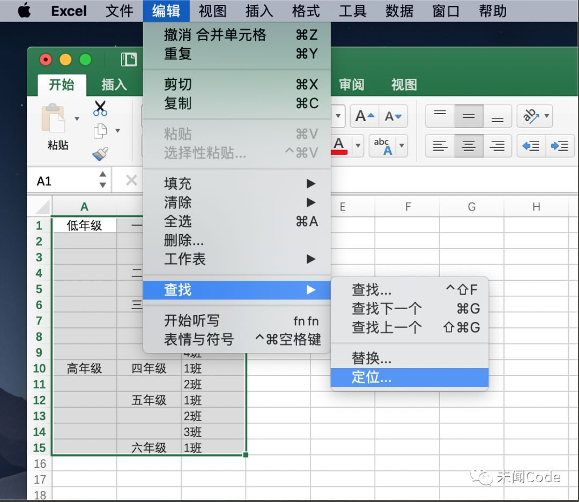Click cell containing 高年级
The image size is (579, 502).
point(84,369)
